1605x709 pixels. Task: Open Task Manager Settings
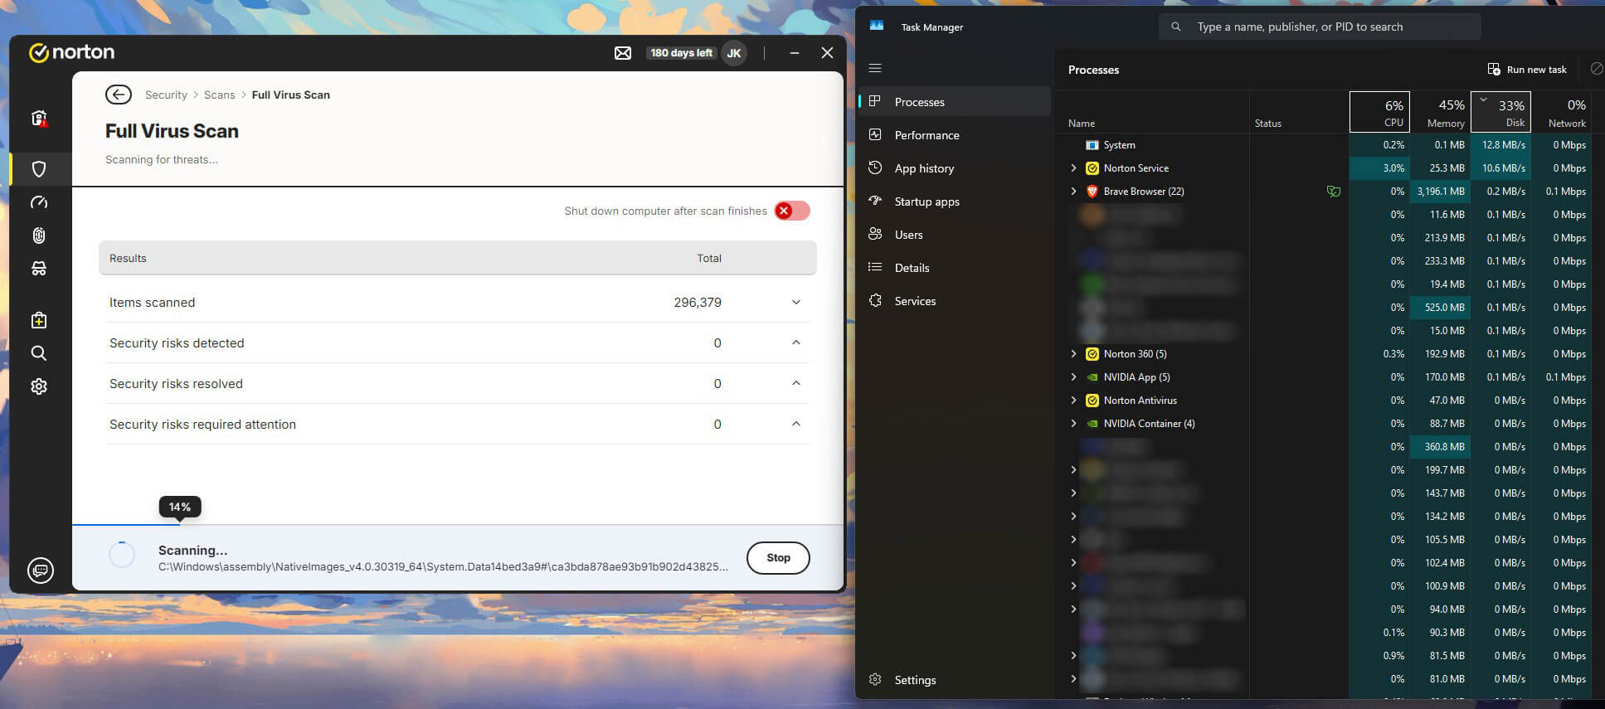[x=955, y=680]
